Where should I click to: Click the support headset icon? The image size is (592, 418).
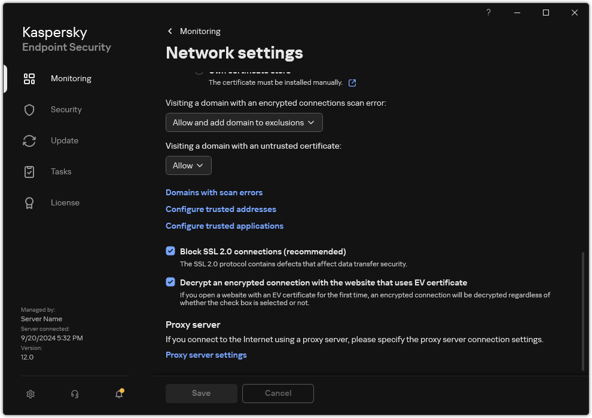point(74,394)
